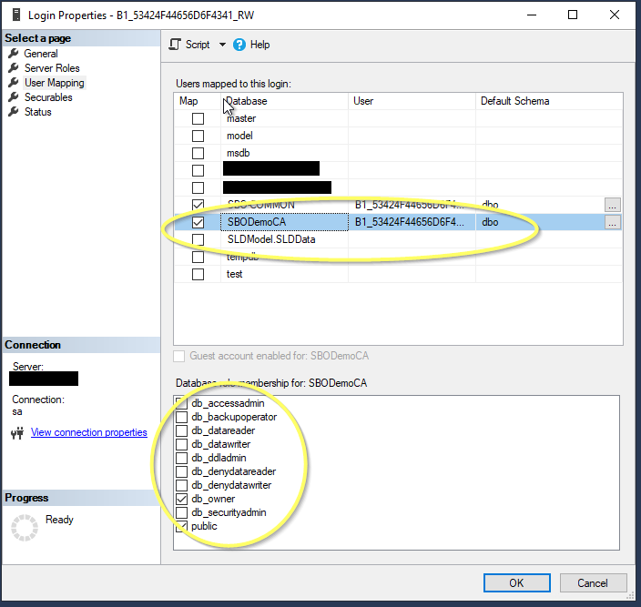This screenshot has width=641, height=607.
Task: Select the msdb database row
Action: pos(398,153)
